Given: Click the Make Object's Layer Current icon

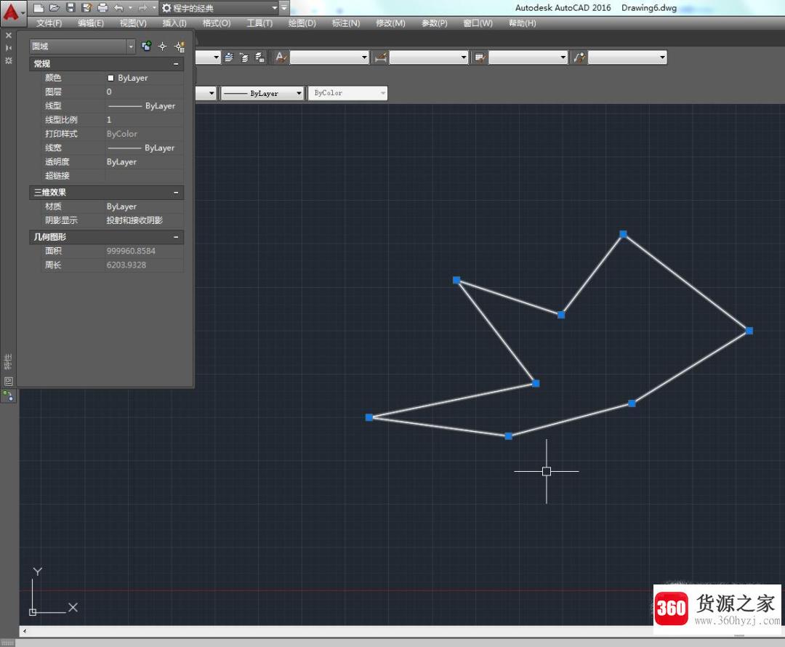Looking at the screenshot, I should coord(228,57).
